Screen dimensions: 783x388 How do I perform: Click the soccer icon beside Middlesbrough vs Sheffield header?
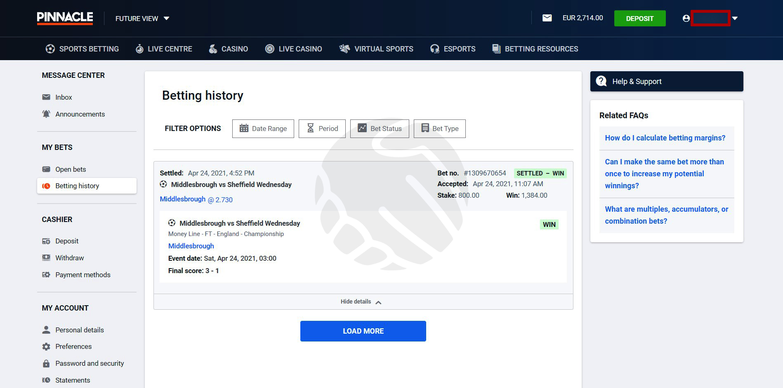point(163,184)
